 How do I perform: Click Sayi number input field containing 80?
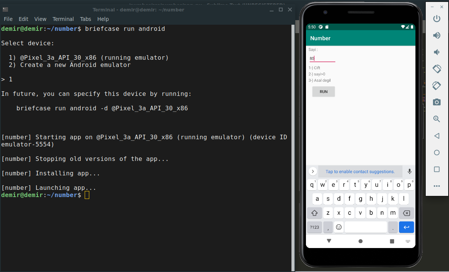[322, 58]
